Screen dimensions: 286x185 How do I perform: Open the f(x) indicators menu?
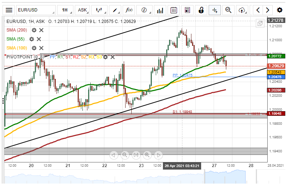point(129,10)
